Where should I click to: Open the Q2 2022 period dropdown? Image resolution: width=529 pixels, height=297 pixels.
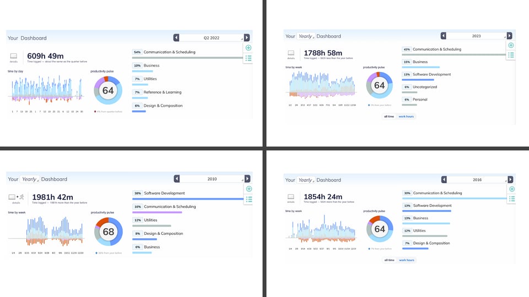tap(212, 38)
